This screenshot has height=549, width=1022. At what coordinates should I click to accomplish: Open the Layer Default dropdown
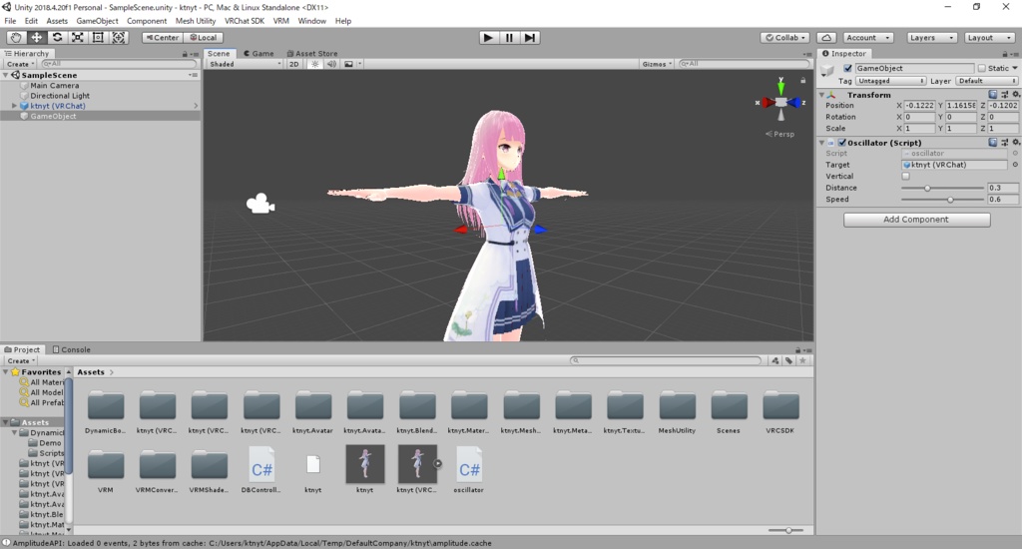pos(987,81)
